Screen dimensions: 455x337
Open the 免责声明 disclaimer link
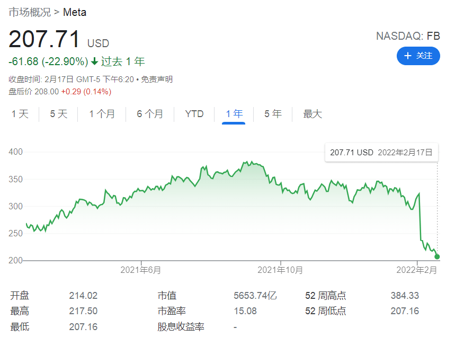click(157, 79)
